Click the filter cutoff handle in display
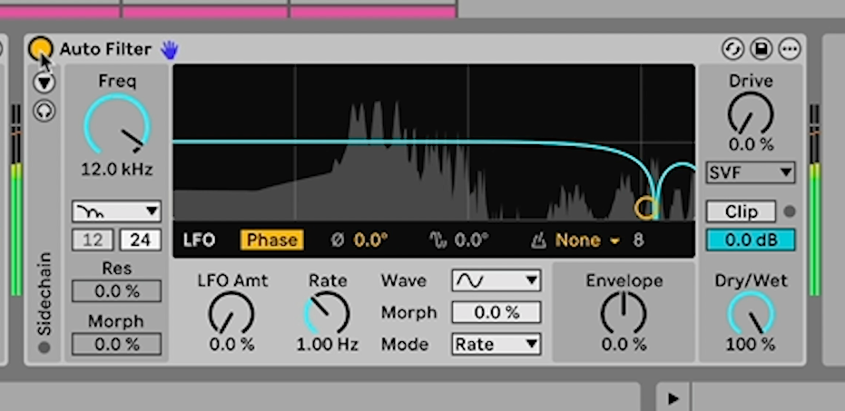The image size is (845, 411). click(x=644, y=208)
